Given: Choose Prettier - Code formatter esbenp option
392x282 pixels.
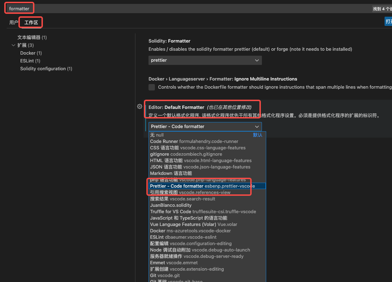Looking at the screenshot, I should coord(207,186).
